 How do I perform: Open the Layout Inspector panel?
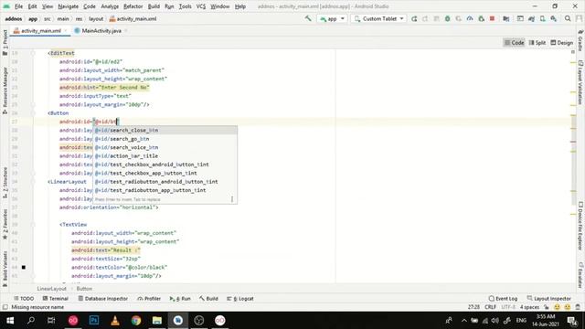click(x=548, y=299)
